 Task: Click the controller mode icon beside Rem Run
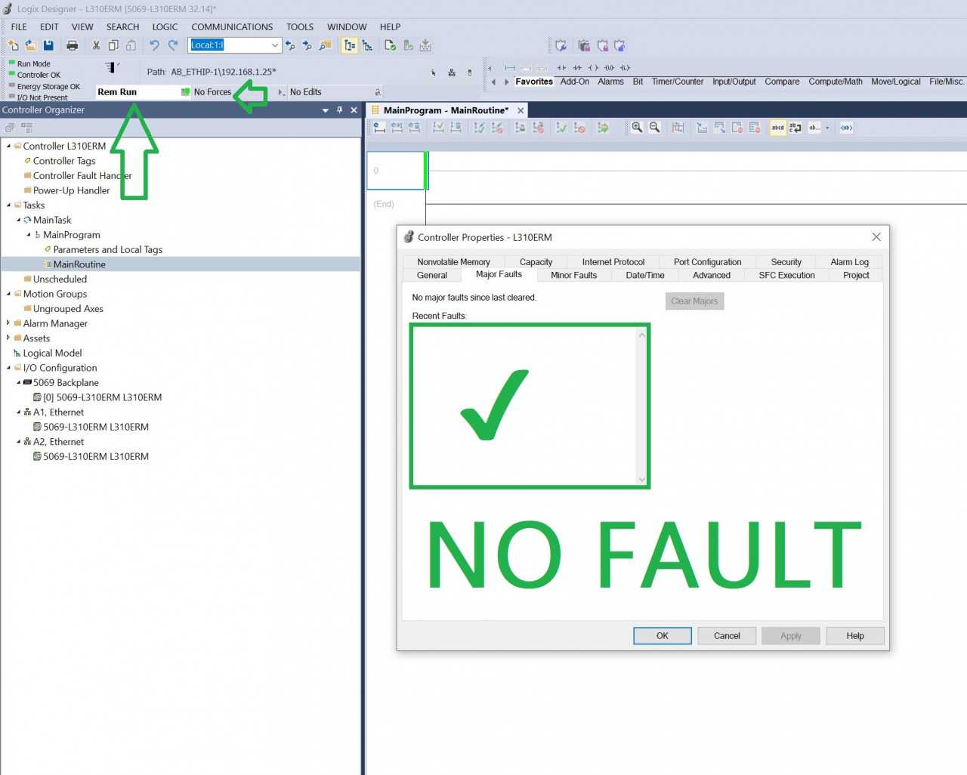point(185,92)
